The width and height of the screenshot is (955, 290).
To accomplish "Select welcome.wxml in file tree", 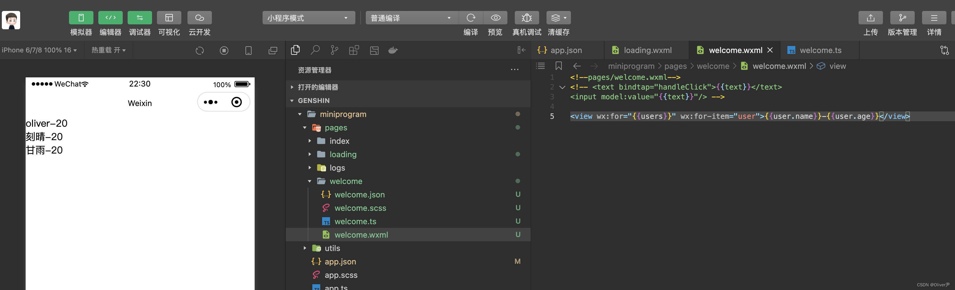I will point(408,235).
